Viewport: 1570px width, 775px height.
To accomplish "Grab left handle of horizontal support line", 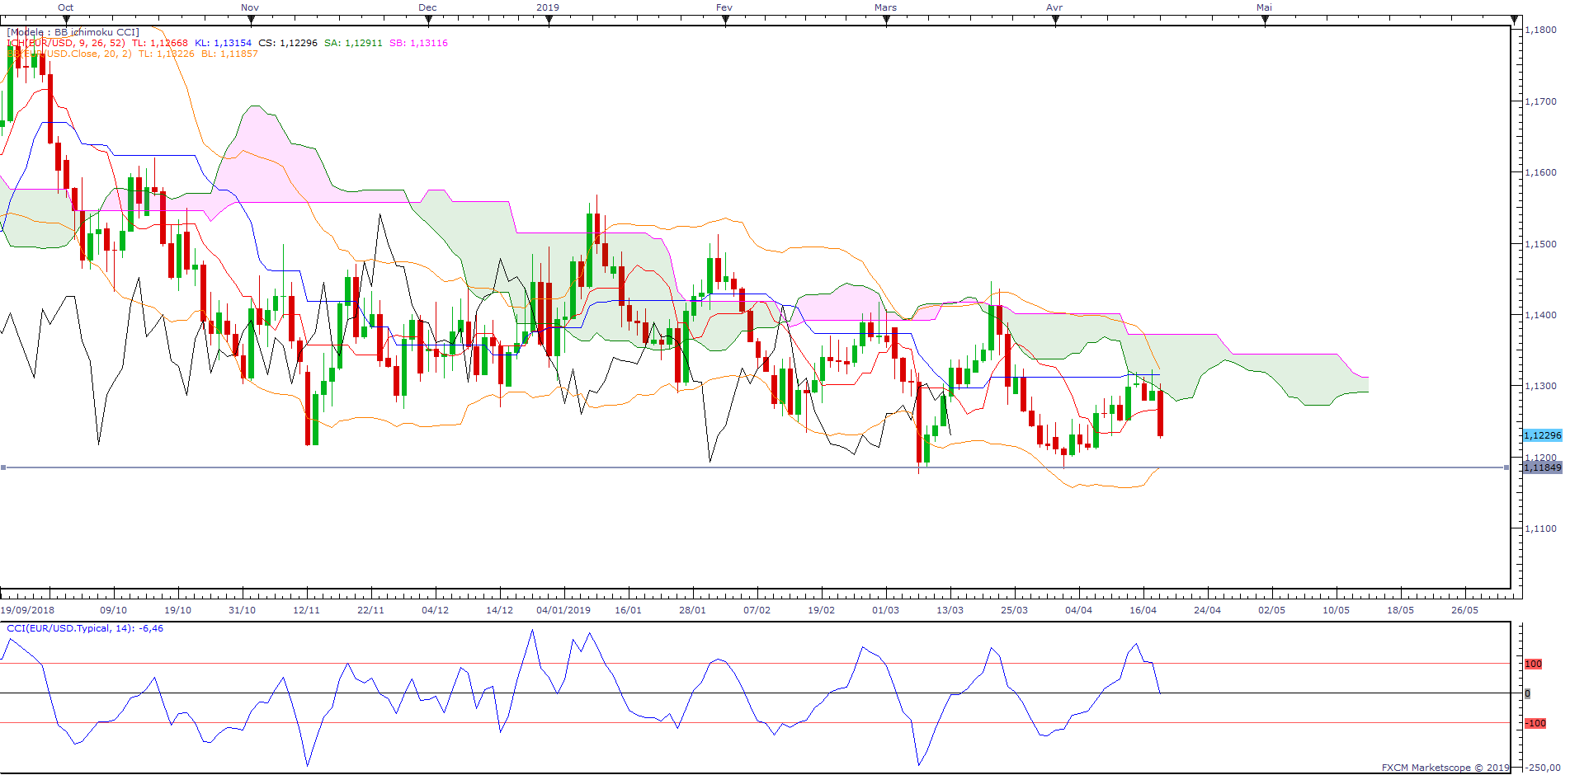I will pyautogui.click(x=3, y=467).
